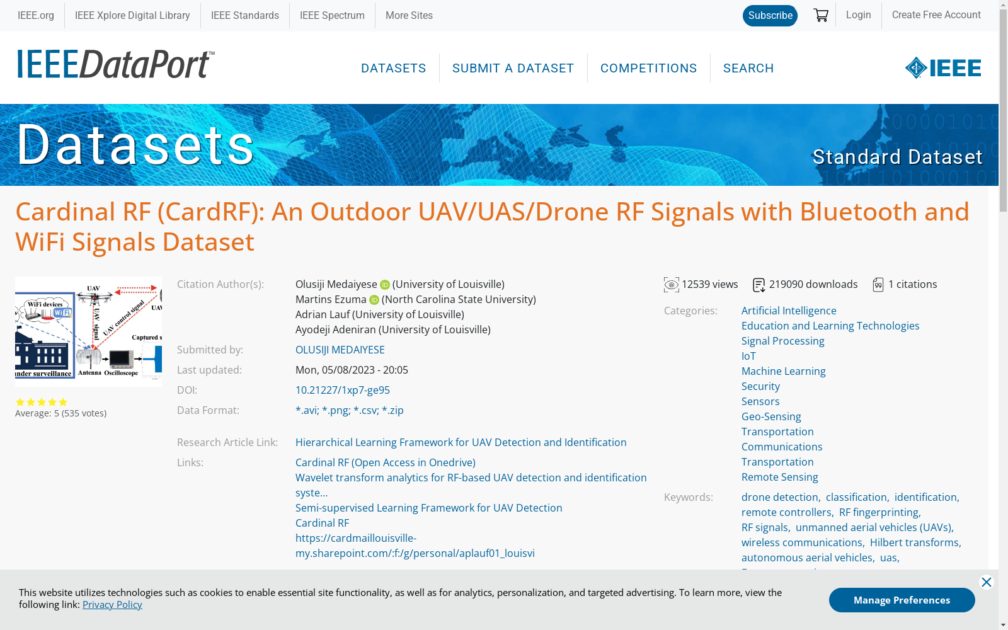This screenshot has height=630, width=1008.
Task: Open the dataset thumbnail image
Action: [x=88, y=331]
